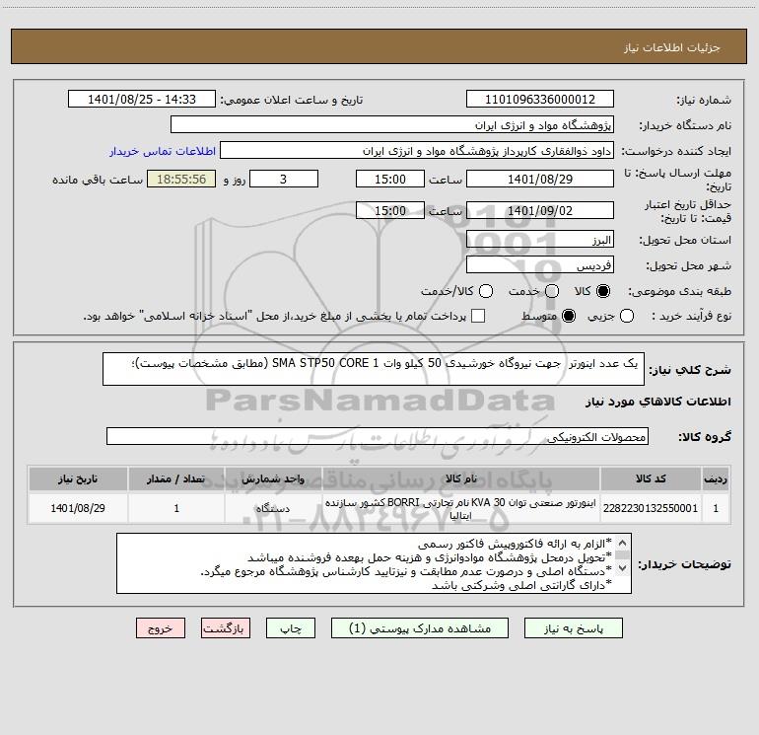Open the اطلاعات تماس خریدار link
This screenshot has height=735, width=759.
163,151
